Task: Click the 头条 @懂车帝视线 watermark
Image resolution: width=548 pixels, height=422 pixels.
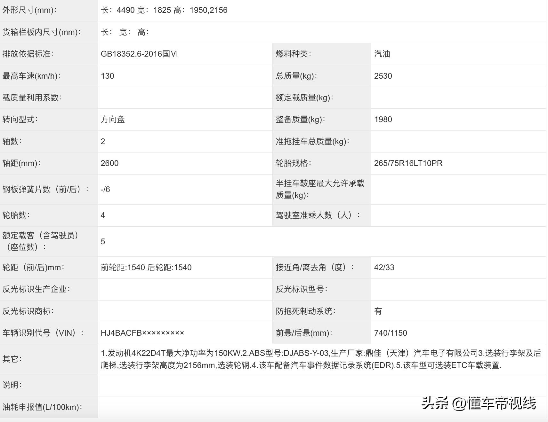Action: tap(478, 403)
